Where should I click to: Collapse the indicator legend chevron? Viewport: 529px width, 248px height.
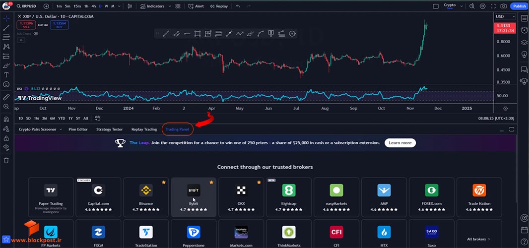click(x=21, y=40)
